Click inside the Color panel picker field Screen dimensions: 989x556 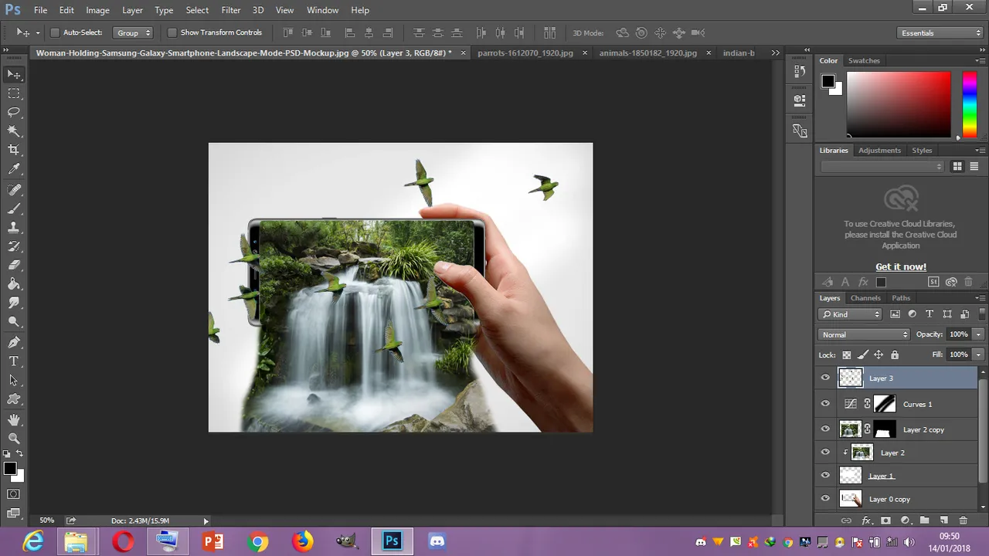click(x=899, y=104)
